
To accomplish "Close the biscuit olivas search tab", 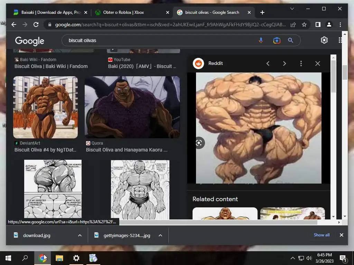I will pyautogui.click(x=249, y=12).
